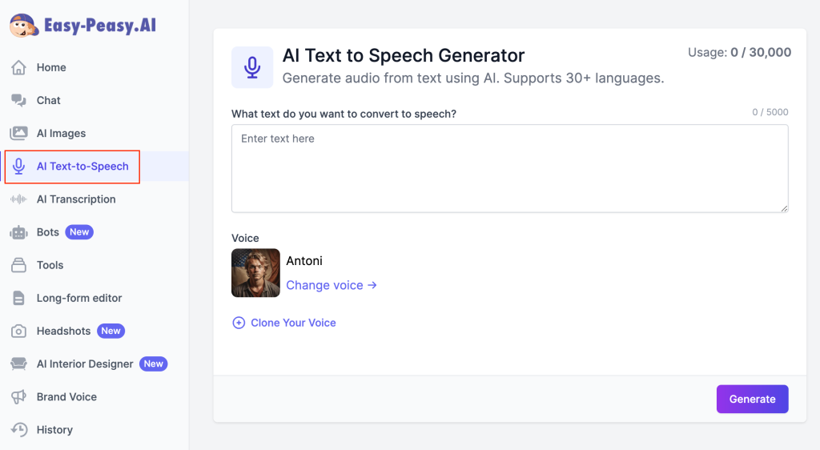Viewport: 820px width, 450px height.
Task: Open the AI Transcription menu item
Action: coord(76,199)
